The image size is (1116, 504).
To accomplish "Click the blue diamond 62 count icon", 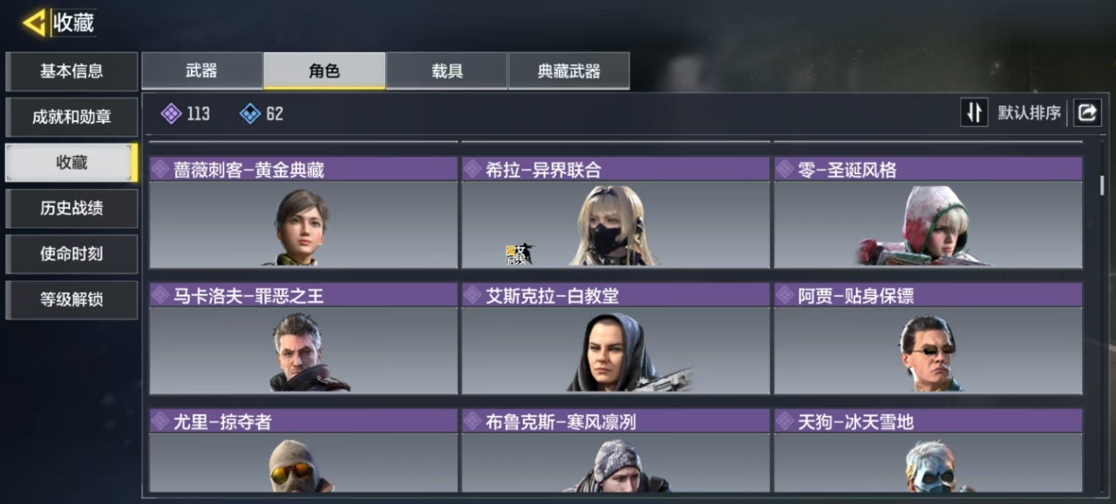I will (250, 113).
